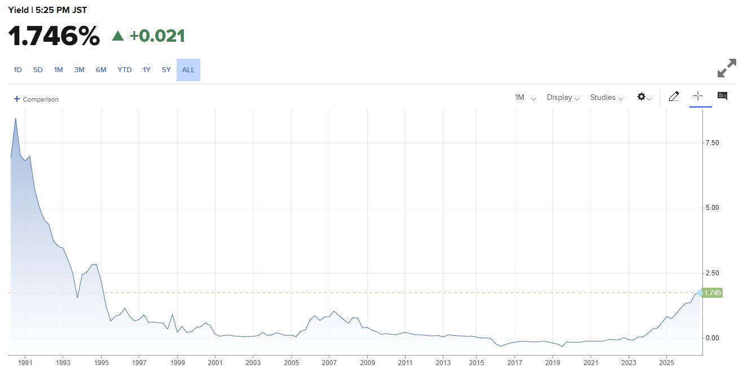743x368 pixels.
Task: Open chart settings gear icon
Action: (x=644, y=97)
